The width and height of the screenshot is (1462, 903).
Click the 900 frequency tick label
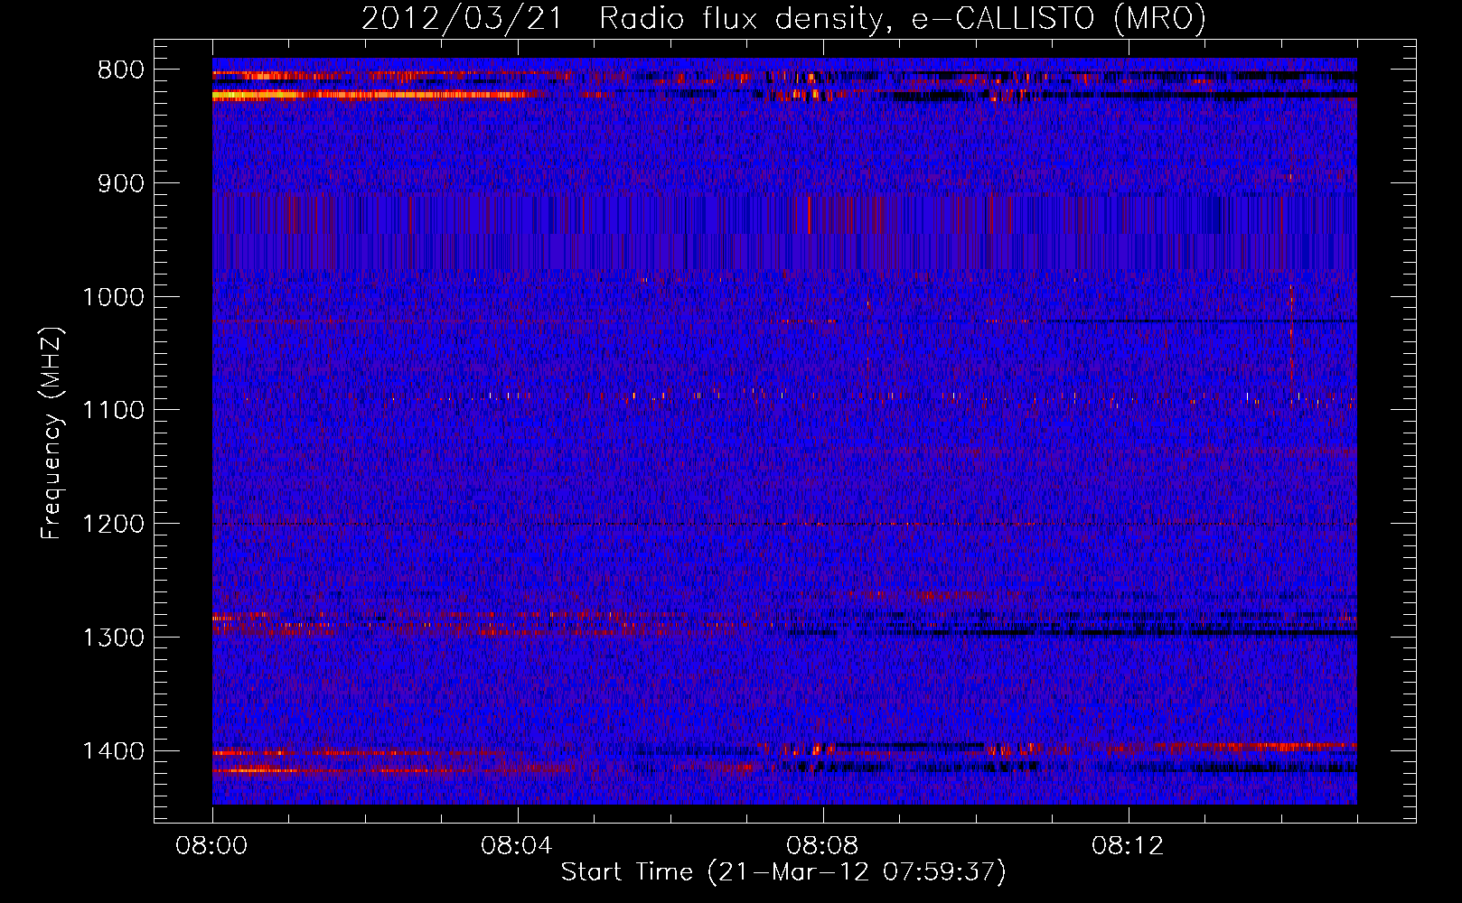(120, 184)
